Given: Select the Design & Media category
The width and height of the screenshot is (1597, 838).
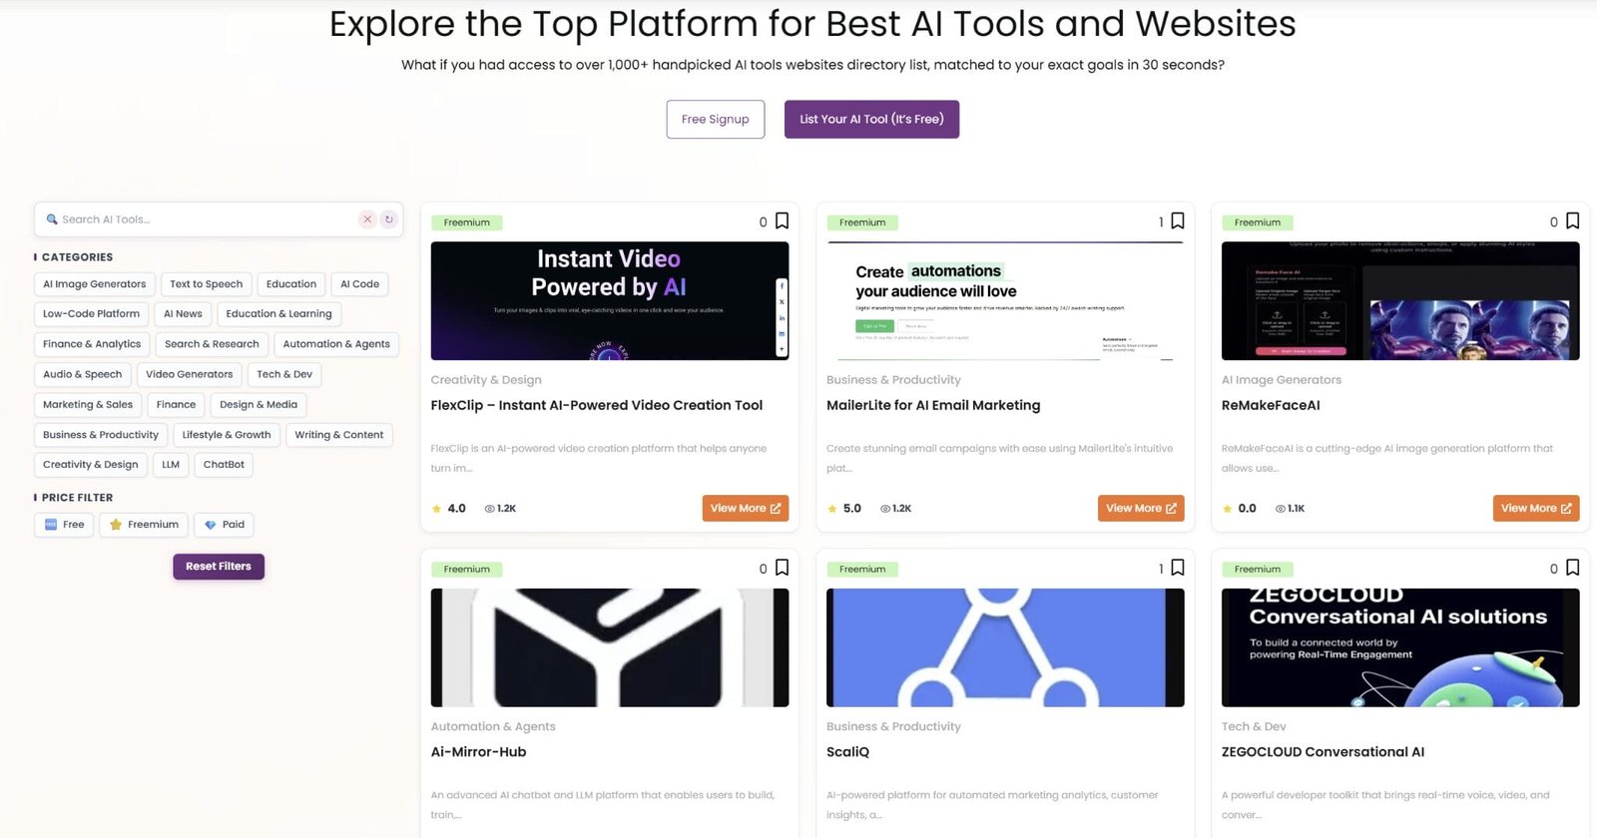Looking at the screenshot, I should tap(259, 405).
